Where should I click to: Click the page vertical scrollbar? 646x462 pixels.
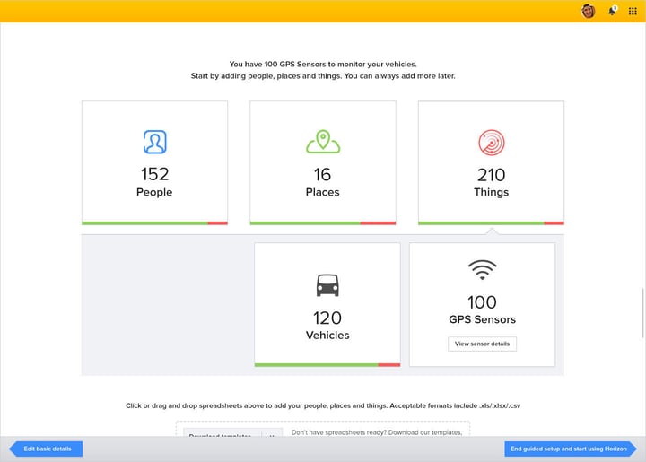(x=642, y=305)
